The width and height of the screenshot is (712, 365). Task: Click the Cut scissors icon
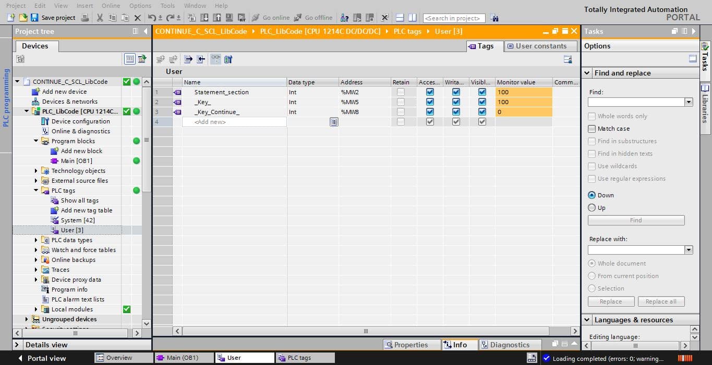pyautogui.click(x=100, y=18)
